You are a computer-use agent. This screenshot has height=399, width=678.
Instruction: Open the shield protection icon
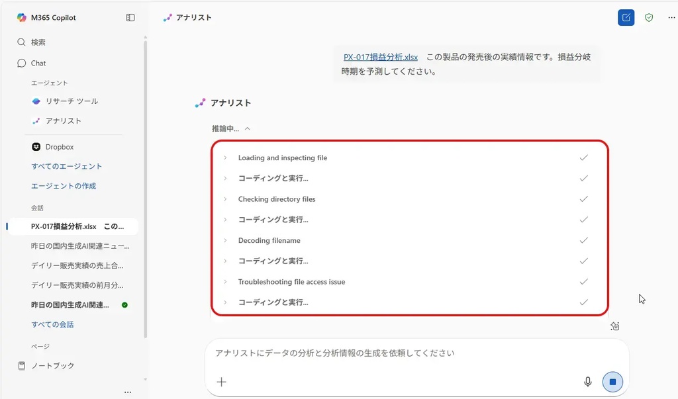(x=649, y=18)
